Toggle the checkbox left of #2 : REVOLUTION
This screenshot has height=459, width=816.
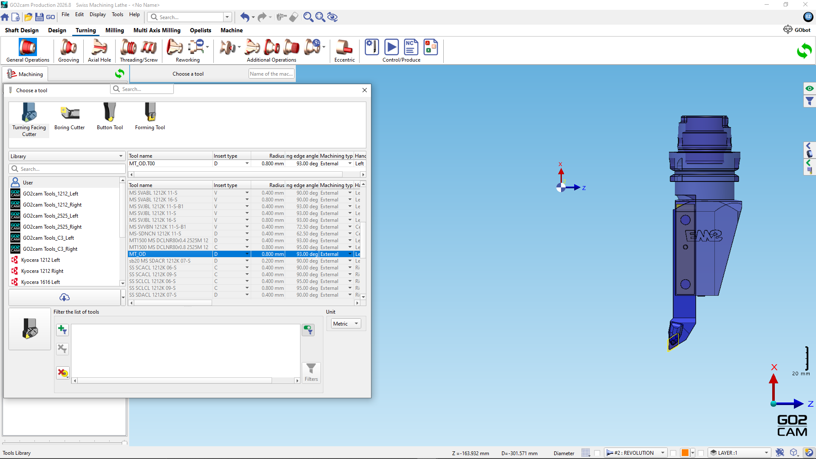pos(597,453)
